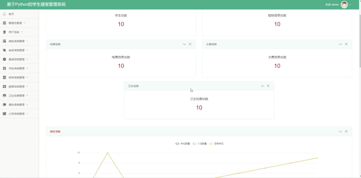Image resolution: width=361 pixels, height=178 pixels.
Task: Click the last data point on yellow line
Action: click(x=317, y=158)
